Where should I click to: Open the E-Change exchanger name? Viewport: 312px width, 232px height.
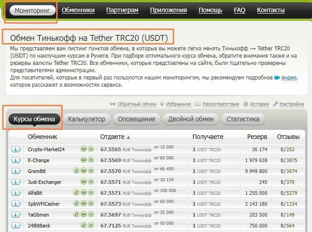pos(39,160)
